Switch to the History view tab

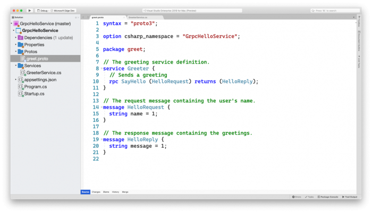[x=115, y=192]
